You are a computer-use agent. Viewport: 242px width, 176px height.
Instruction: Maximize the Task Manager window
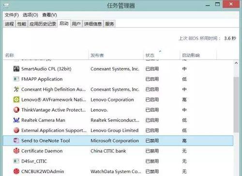click(x=217, y=4)
